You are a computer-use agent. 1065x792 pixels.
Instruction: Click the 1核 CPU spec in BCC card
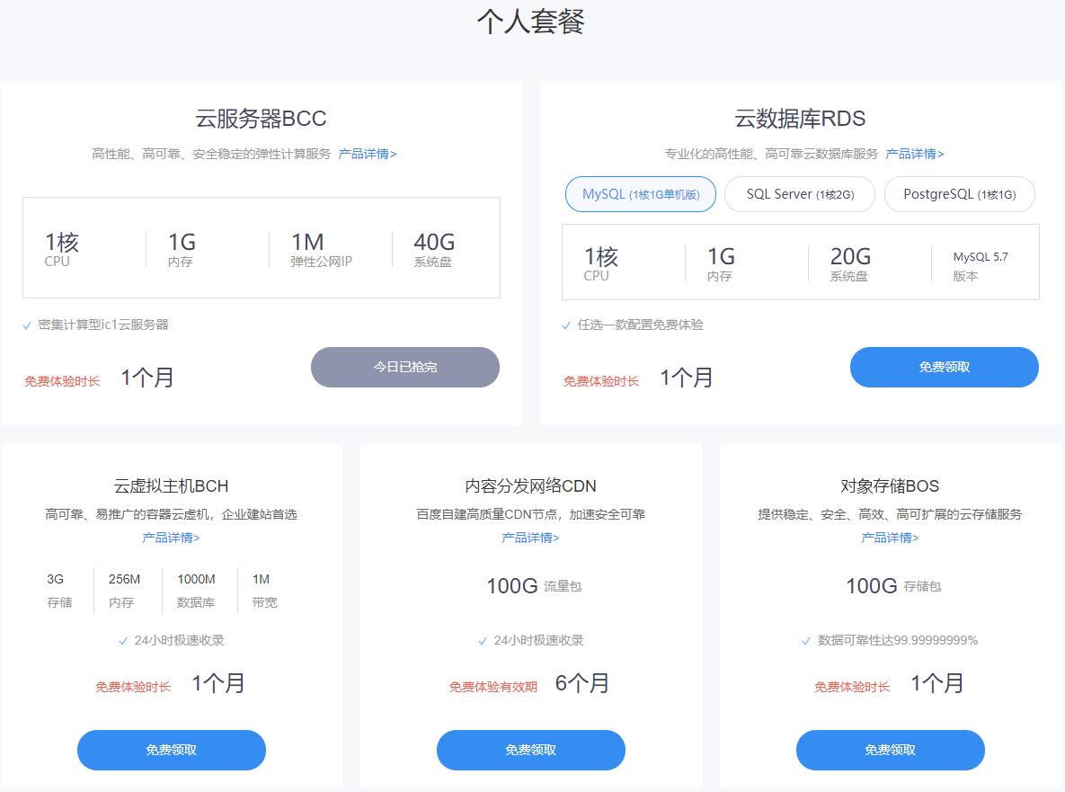[62, 249]
